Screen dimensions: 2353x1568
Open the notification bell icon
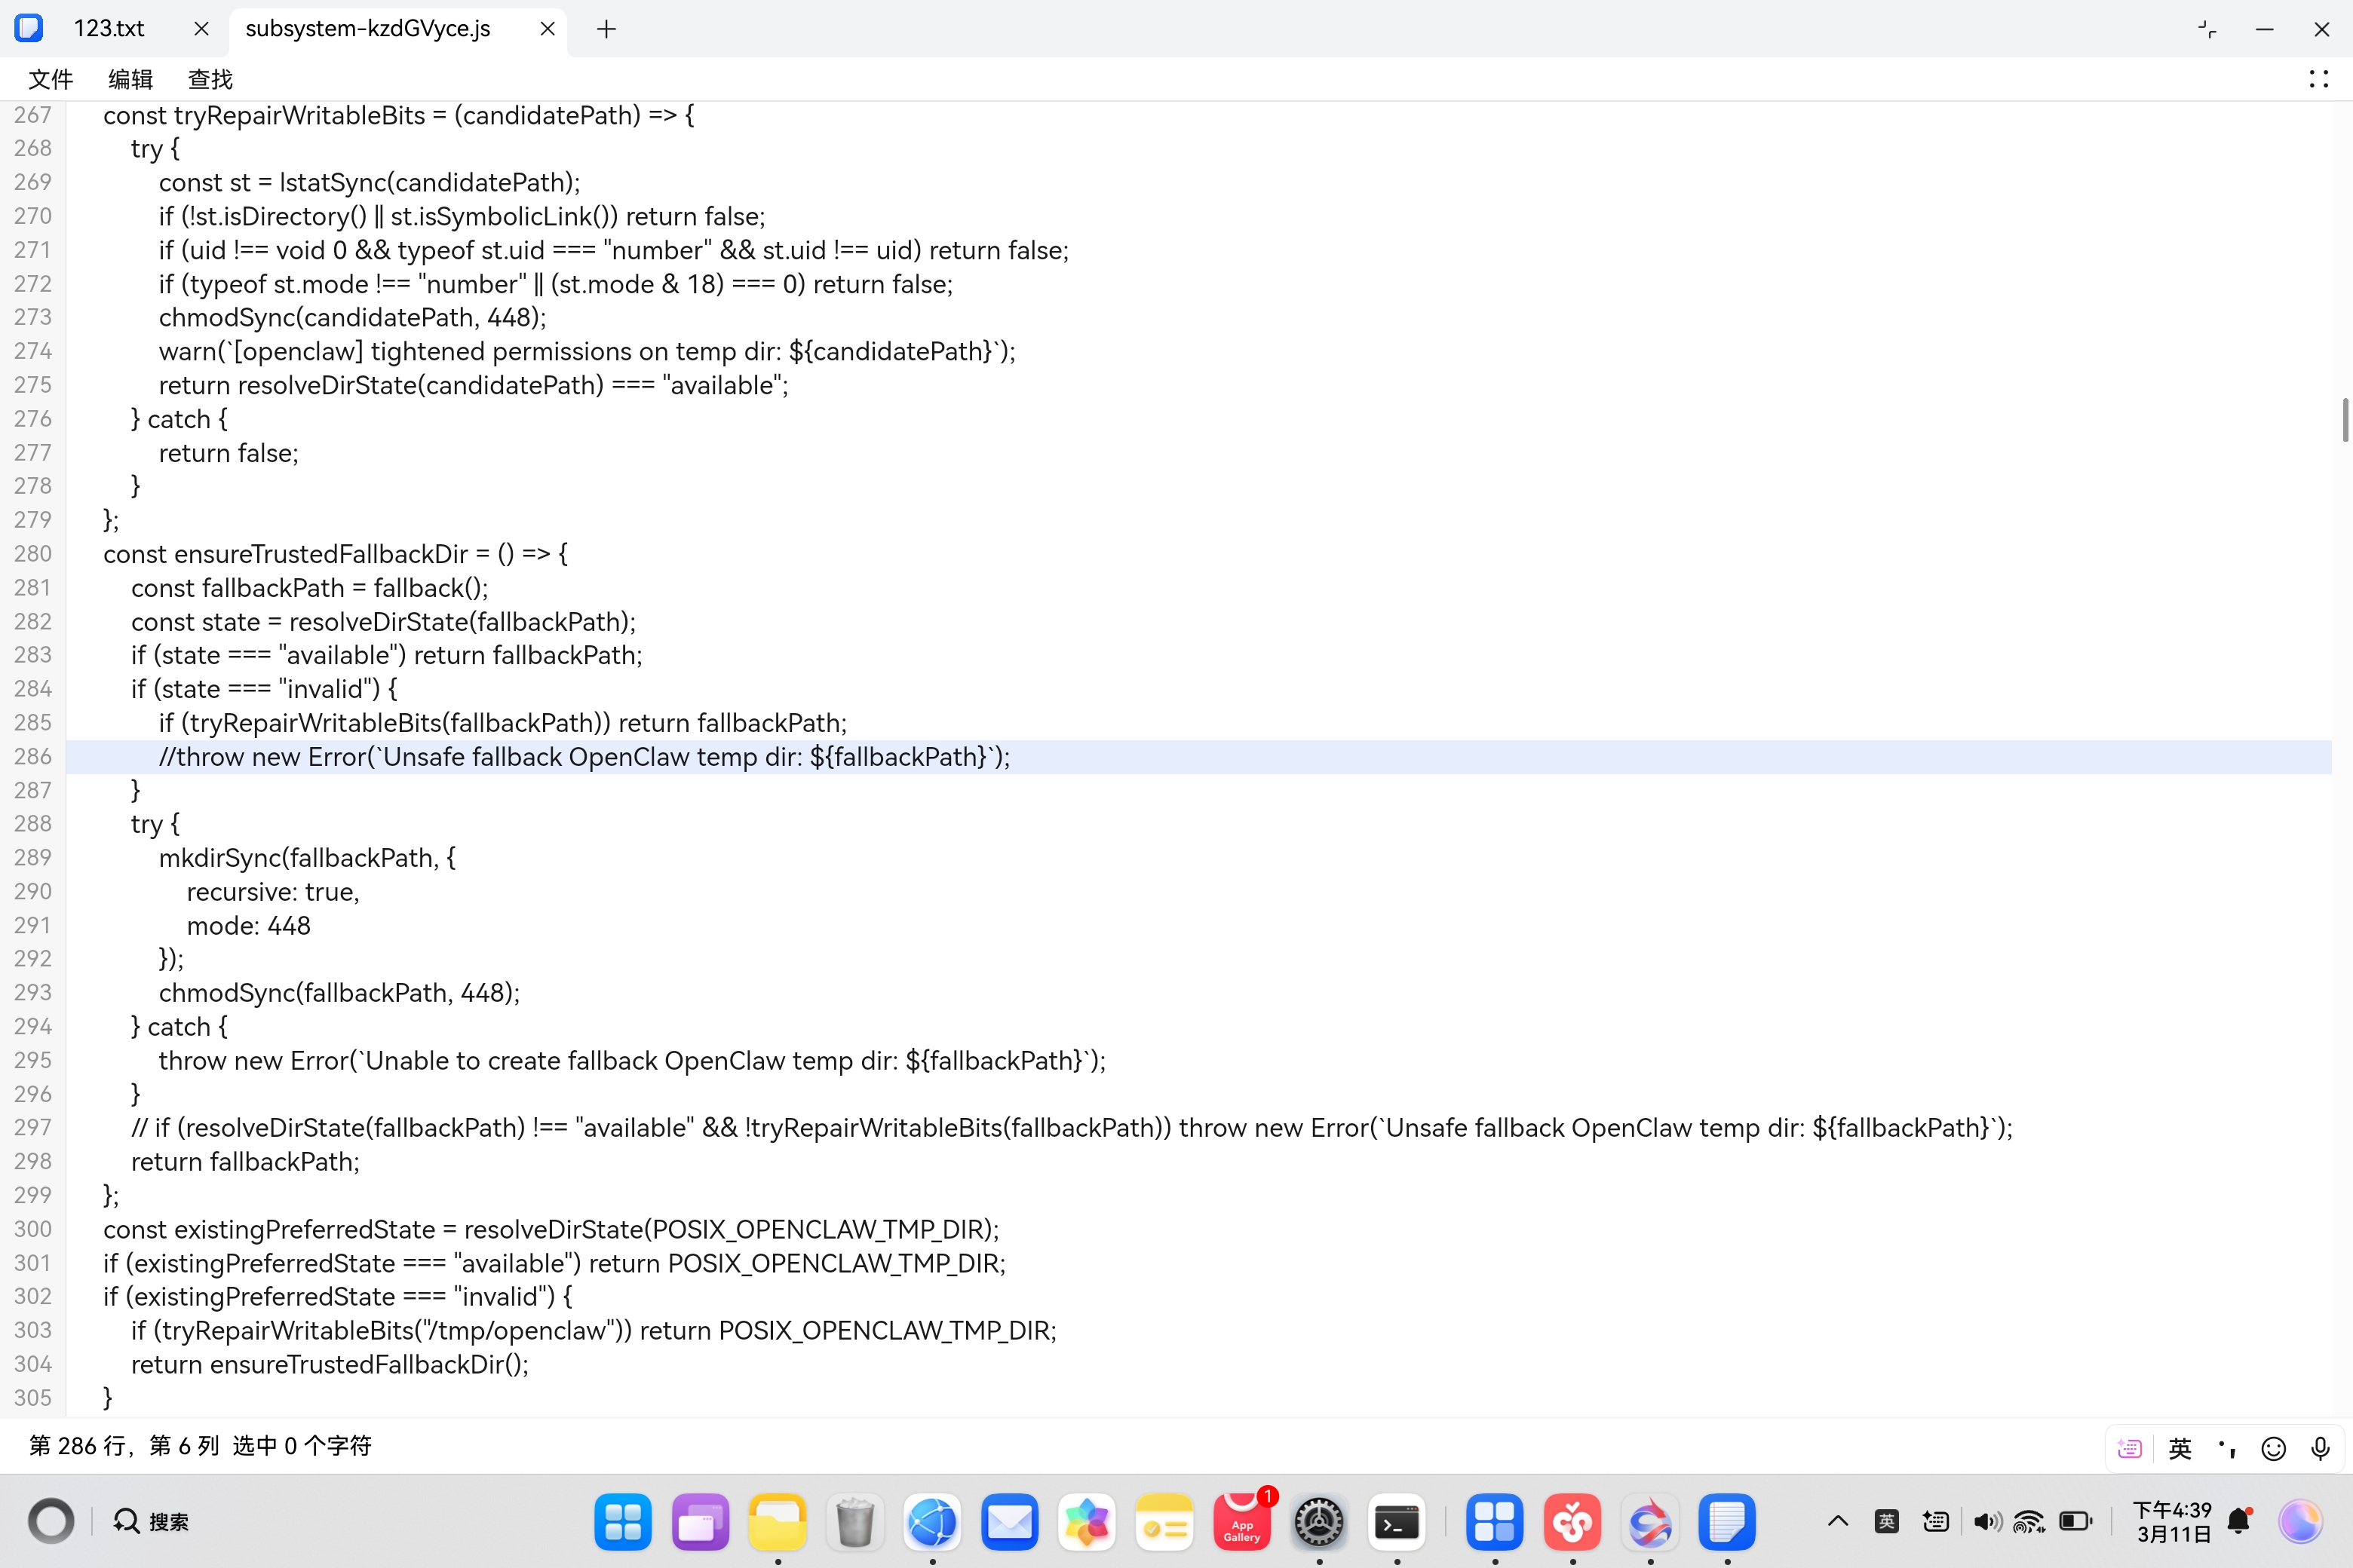2239,1521
